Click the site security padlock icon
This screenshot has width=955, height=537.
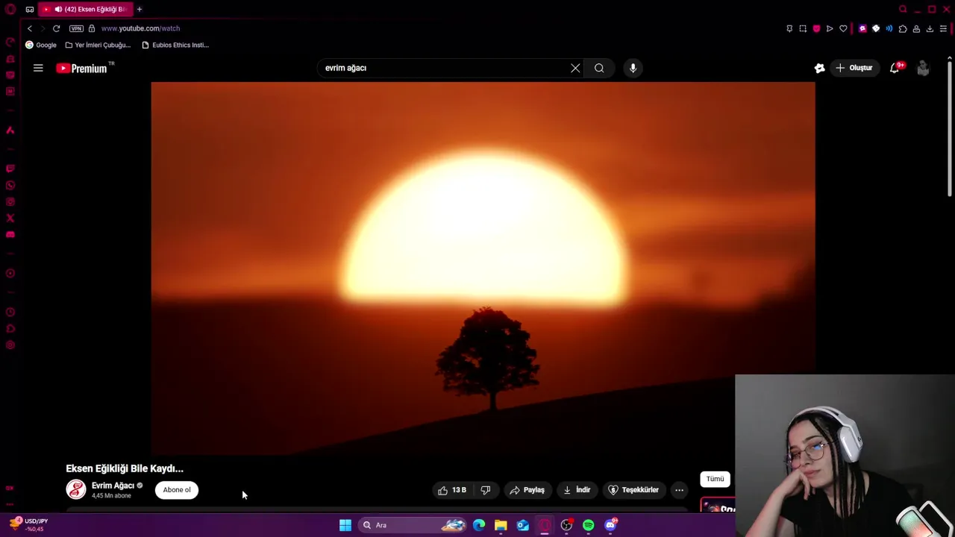92,28
